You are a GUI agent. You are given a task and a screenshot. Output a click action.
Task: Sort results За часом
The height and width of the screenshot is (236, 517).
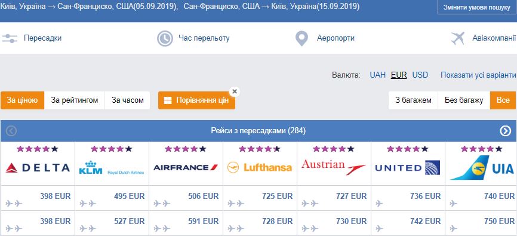tap(128, 100)
